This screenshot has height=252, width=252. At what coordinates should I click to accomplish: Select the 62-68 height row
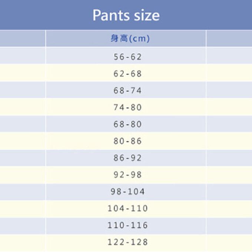coord(127,74)
